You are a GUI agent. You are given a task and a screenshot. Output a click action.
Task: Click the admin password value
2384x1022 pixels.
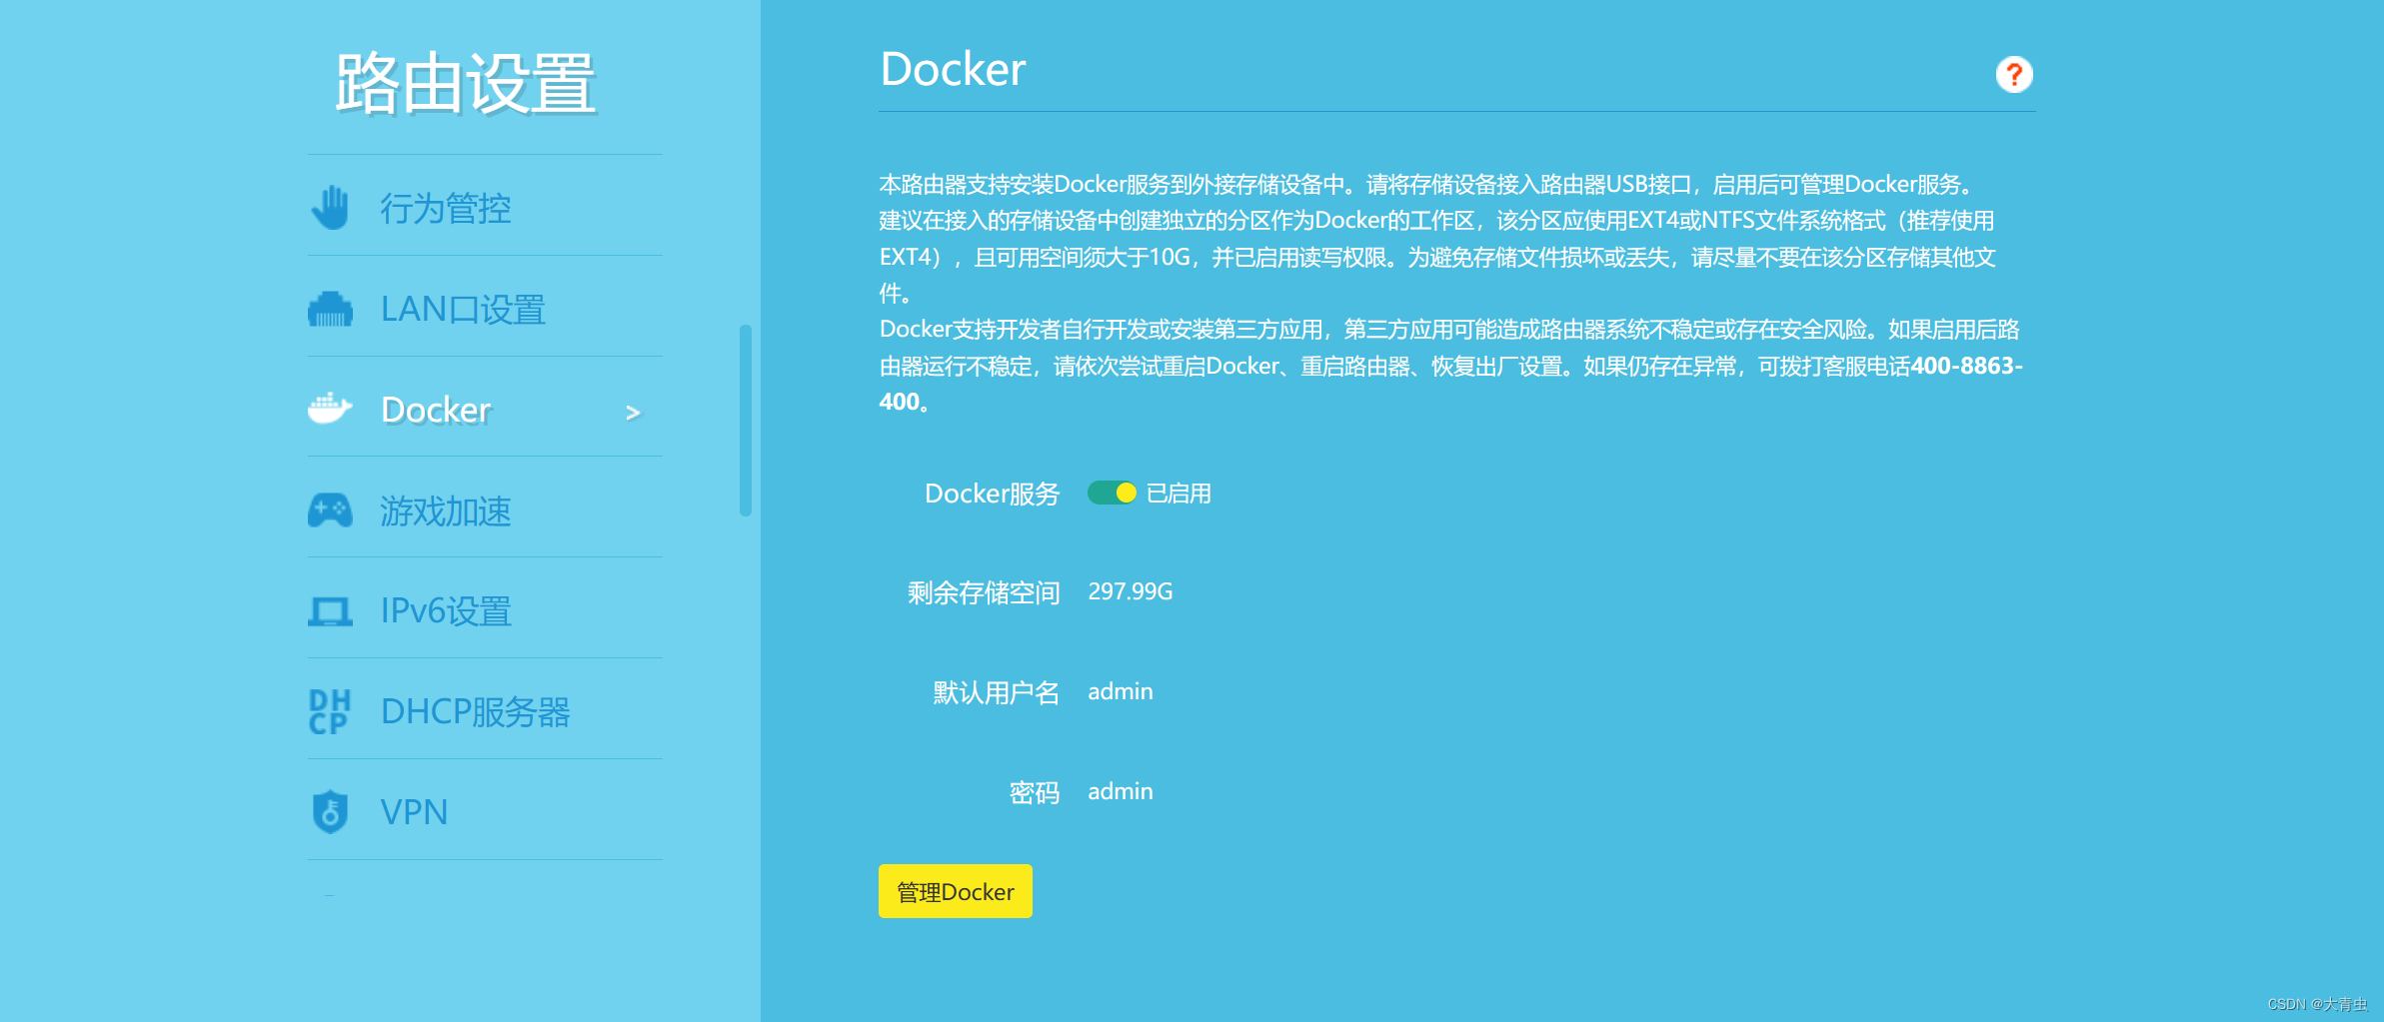(1121, 791)
